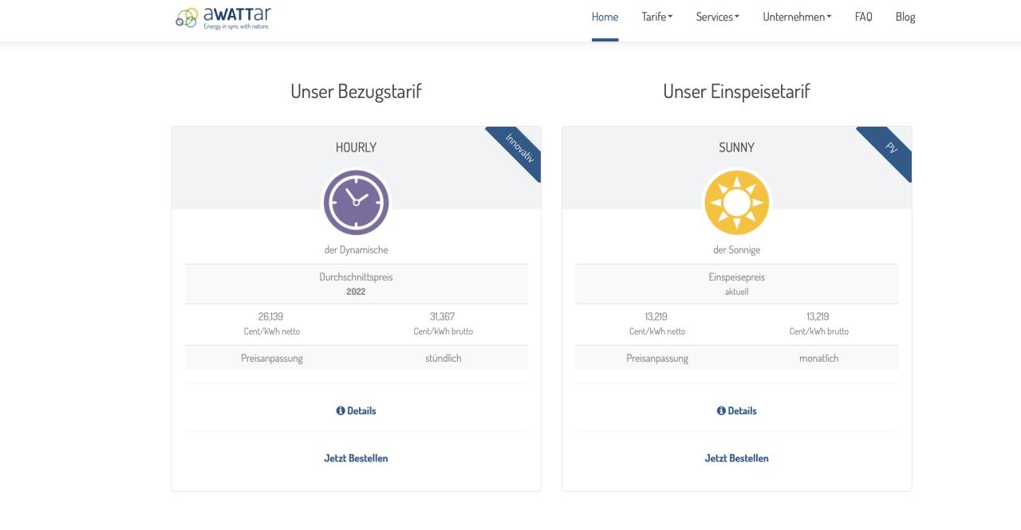The height and width of the screenshot is (530, 1021).
Task: Open the Blog page
Action: (905, 17)
